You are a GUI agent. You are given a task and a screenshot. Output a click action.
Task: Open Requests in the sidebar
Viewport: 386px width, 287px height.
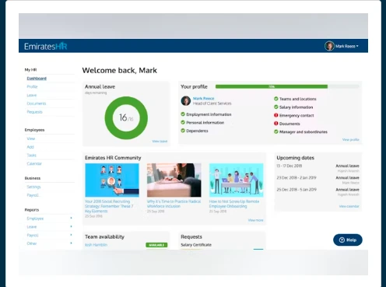pos(34,112)
